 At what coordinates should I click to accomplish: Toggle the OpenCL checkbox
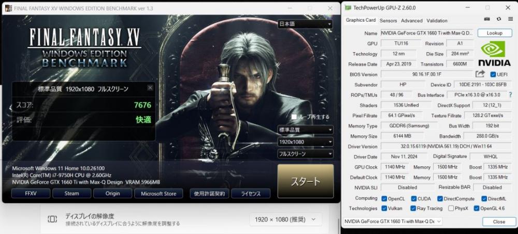[x=384, y=198]
